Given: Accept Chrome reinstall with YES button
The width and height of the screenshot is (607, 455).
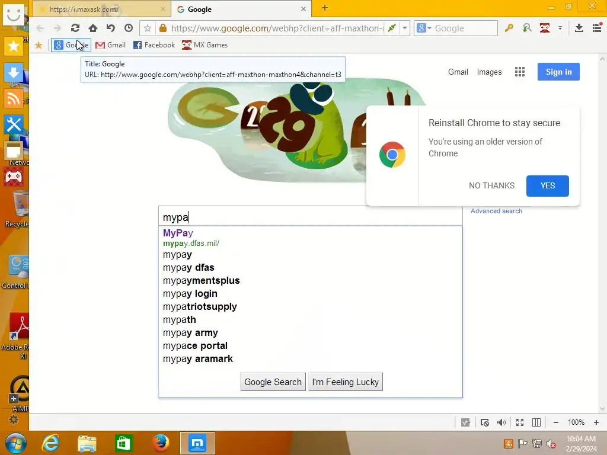Looking at the screenshot, I should [x=547, y=185].
